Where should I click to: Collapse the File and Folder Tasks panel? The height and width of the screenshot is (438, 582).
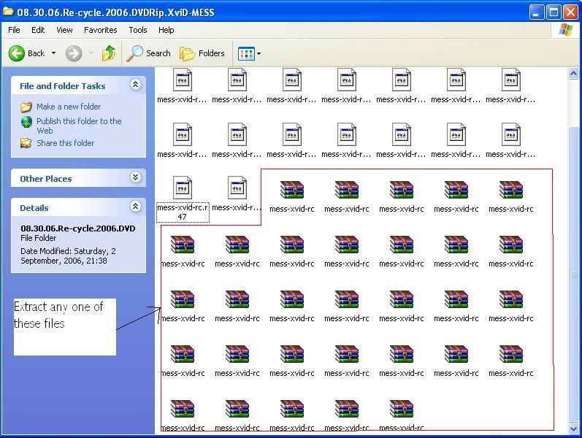[x=136, y=85]
